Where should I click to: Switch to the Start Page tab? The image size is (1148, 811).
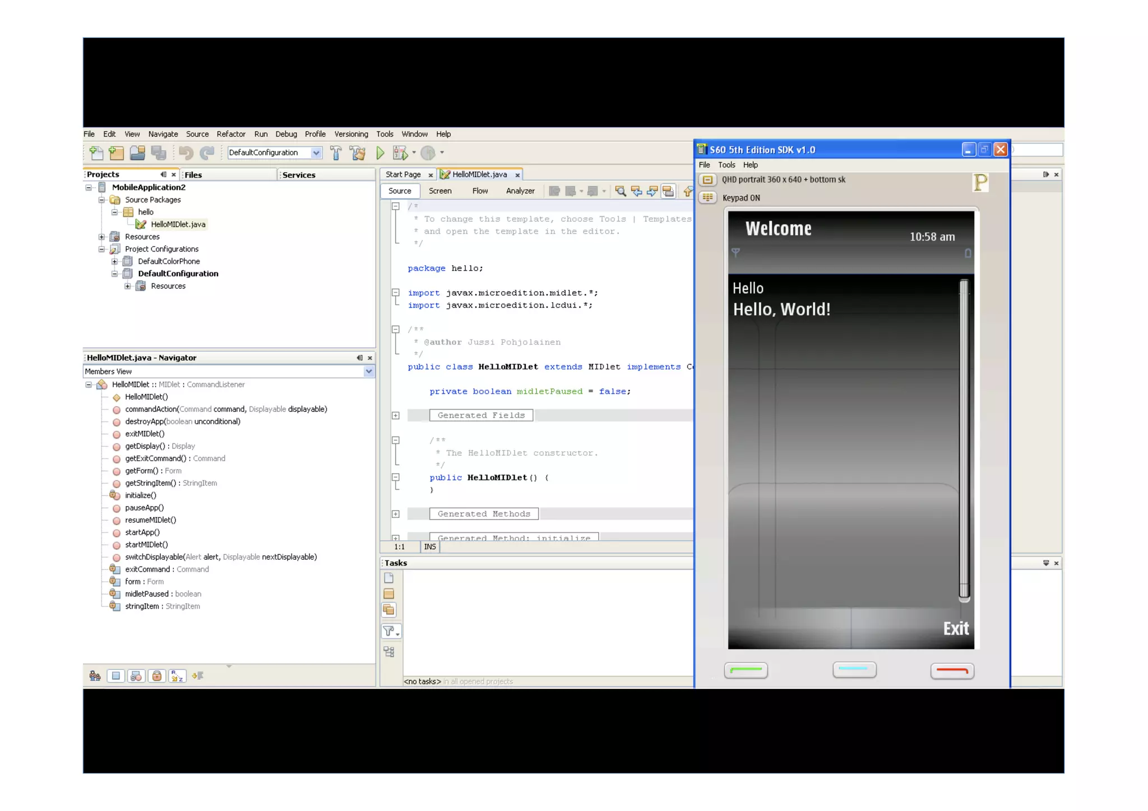pos(403,174)
